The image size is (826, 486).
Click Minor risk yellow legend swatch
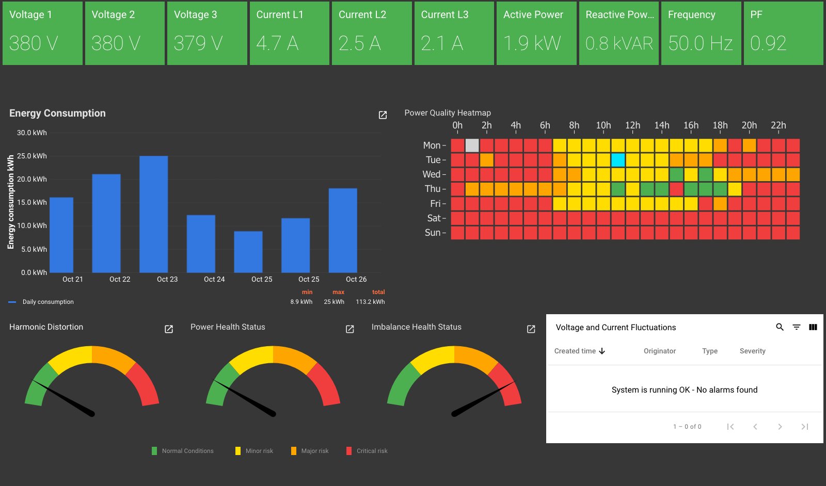tap(238, 451)
